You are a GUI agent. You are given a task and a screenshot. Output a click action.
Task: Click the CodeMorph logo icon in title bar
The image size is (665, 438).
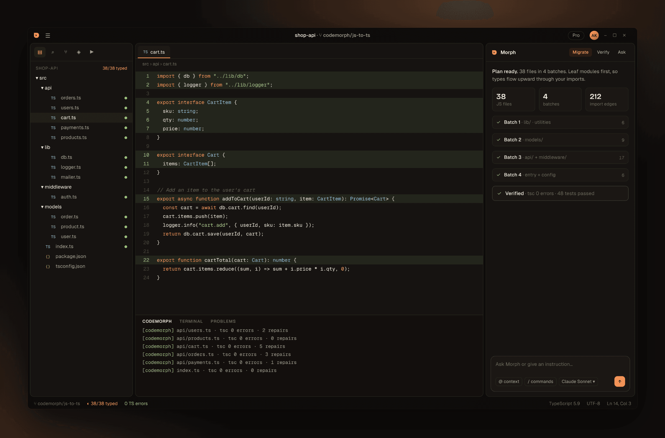[36, 35]
